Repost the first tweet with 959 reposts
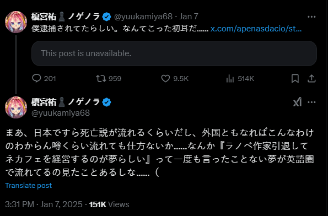 [101, 79]
